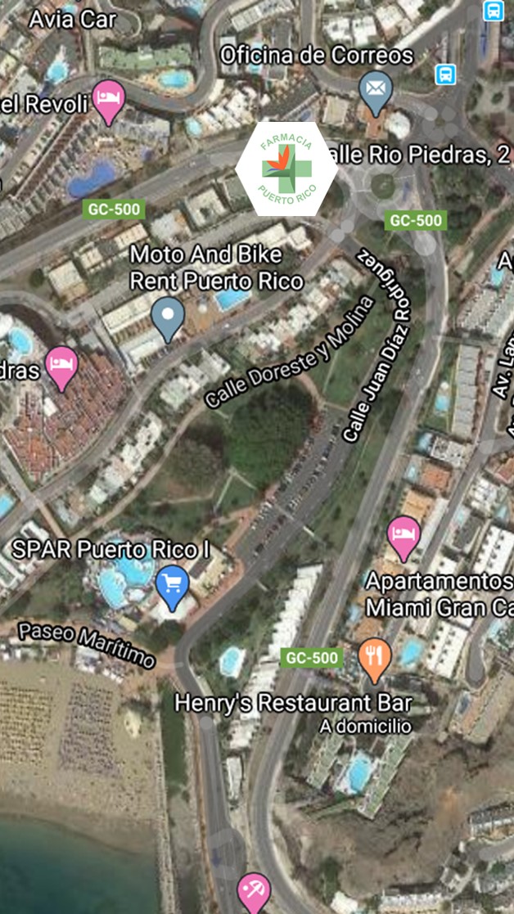Screen dimensions: 514x914
Task: Click the Henry's Restaurant Bar label
Action: click(294, 702)
